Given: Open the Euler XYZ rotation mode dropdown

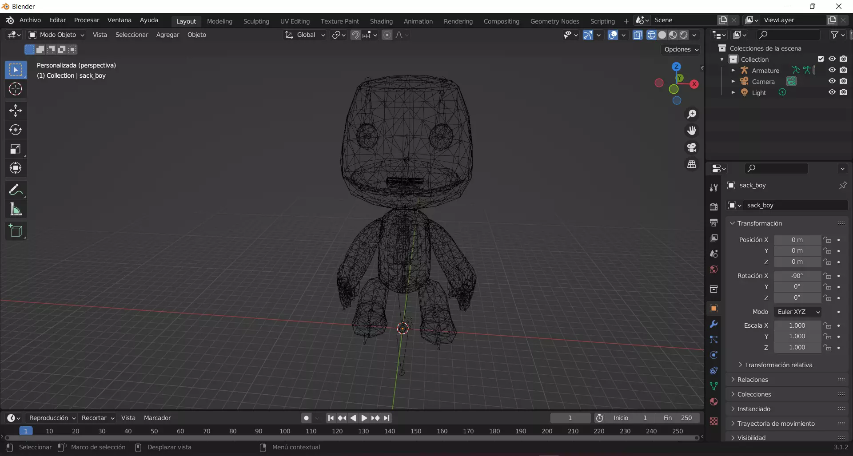Looking at the screenshot, I should [x=797, y=312].
